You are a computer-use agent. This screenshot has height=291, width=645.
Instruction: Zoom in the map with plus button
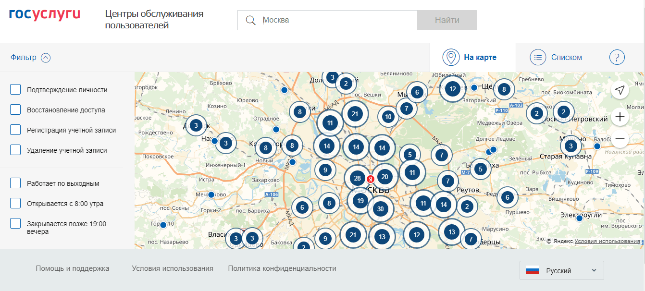click(x=620, y=117)
